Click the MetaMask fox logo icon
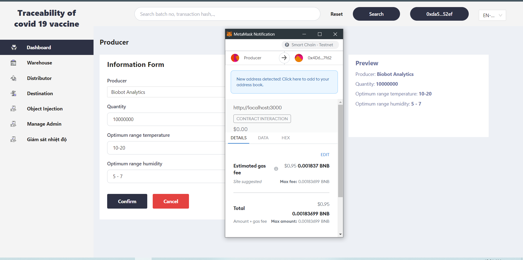The height and width of the screenshot is (260, 523). click(x=229, y=34)
